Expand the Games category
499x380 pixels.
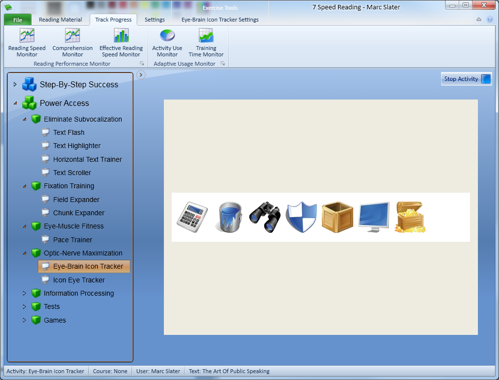[x=25, y=320]
